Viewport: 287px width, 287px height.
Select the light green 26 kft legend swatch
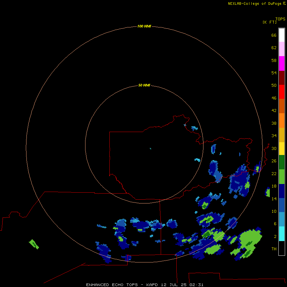pos(282,177)
